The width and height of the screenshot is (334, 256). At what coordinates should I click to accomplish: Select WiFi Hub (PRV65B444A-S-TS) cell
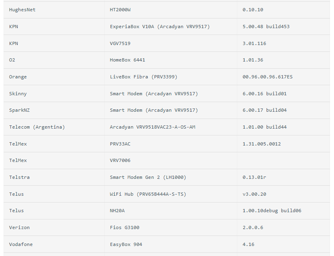point(148,194)
